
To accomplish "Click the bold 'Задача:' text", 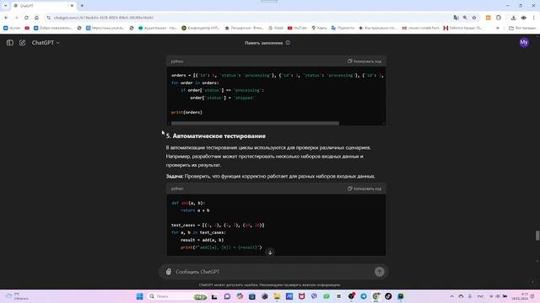I will pyautogui.click(x=175, y=176).
